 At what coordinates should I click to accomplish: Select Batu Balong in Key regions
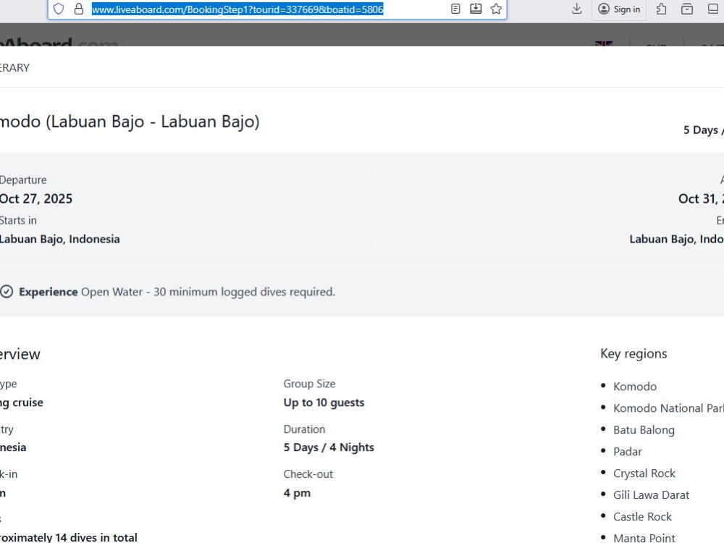644,430
